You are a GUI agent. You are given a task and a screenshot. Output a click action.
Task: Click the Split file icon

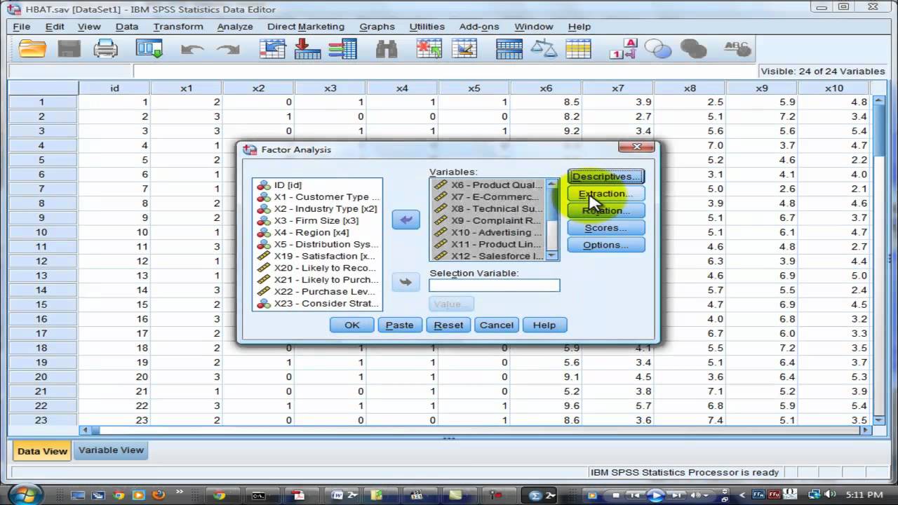pos(509,48)
